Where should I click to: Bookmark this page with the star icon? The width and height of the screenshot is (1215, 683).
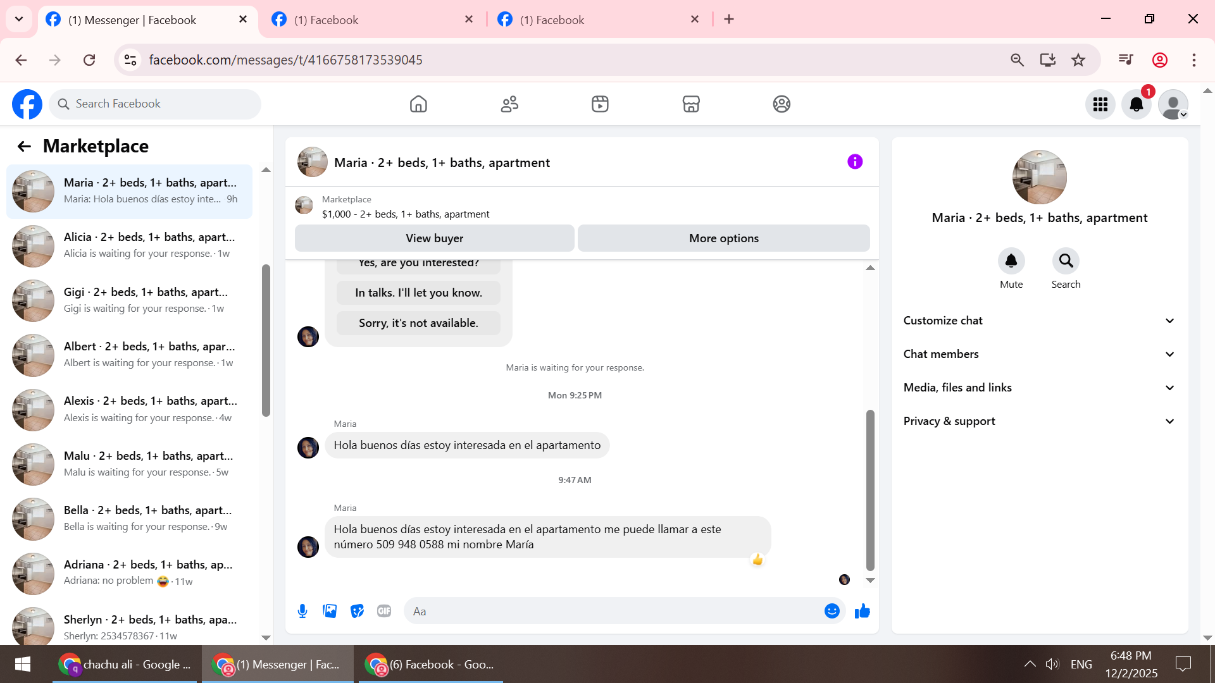1078,60
